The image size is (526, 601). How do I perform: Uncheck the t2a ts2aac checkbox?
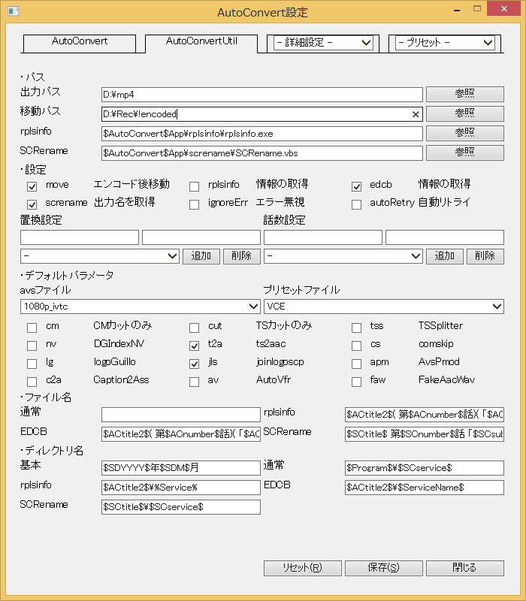(x=195, y=346)
